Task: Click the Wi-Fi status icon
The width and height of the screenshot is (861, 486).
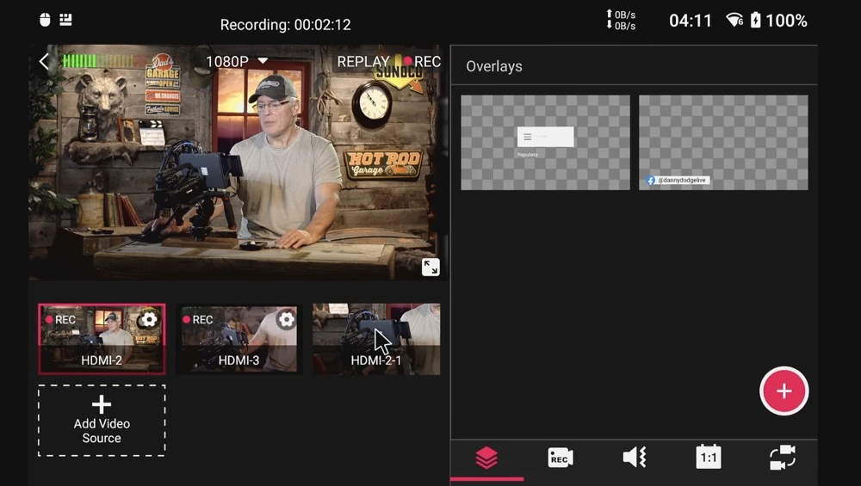Action: pyautogui.click(x=734, y=21)
